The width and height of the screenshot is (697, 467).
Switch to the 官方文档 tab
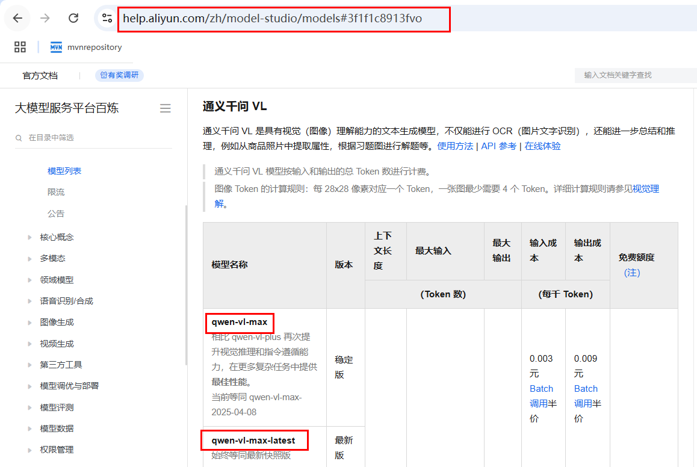coord(40,75)
